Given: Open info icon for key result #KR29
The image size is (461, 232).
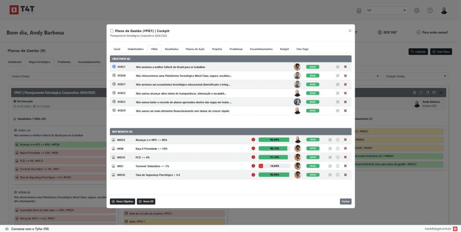Looking at the screenshot, I should point(338,140).
